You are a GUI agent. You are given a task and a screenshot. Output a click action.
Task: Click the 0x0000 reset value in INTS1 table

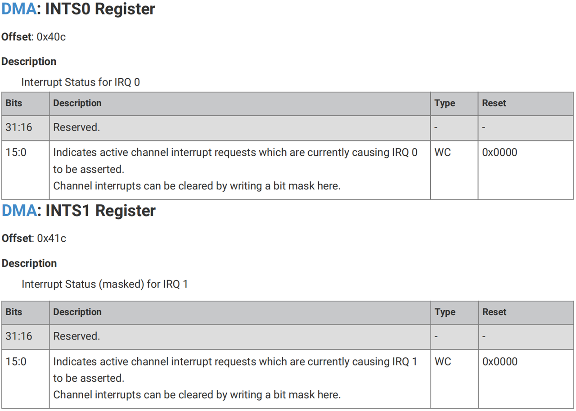click(500, 361)
